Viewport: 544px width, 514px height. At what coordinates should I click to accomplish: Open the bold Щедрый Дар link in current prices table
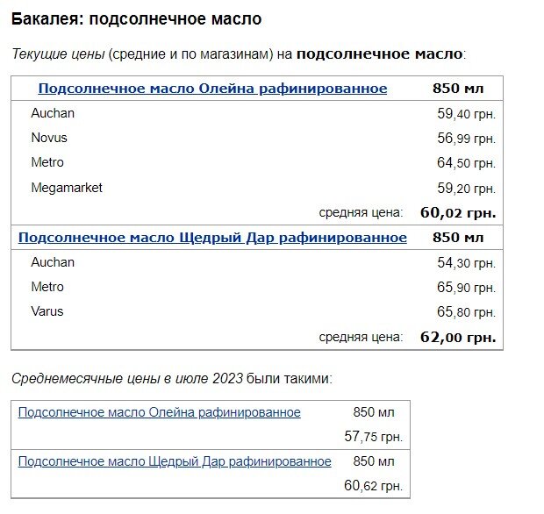212,238
